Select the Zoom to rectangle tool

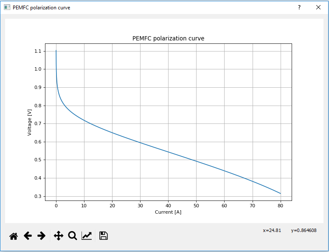click(x=73, y=236)
